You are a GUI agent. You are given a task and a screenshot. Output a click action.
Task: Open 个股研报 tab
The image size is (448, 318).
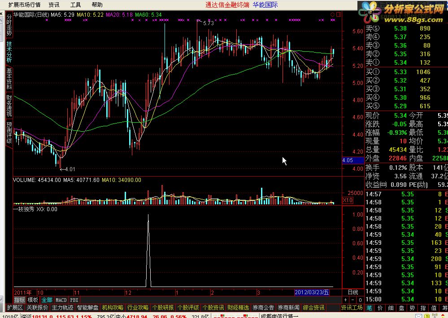(x=163, y=308)
